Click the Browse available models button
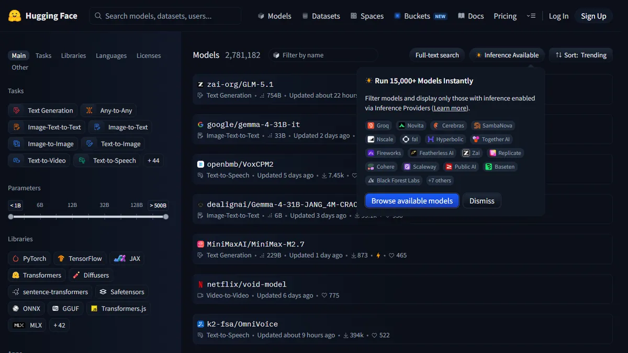628x353 pixels. (412, 200)
